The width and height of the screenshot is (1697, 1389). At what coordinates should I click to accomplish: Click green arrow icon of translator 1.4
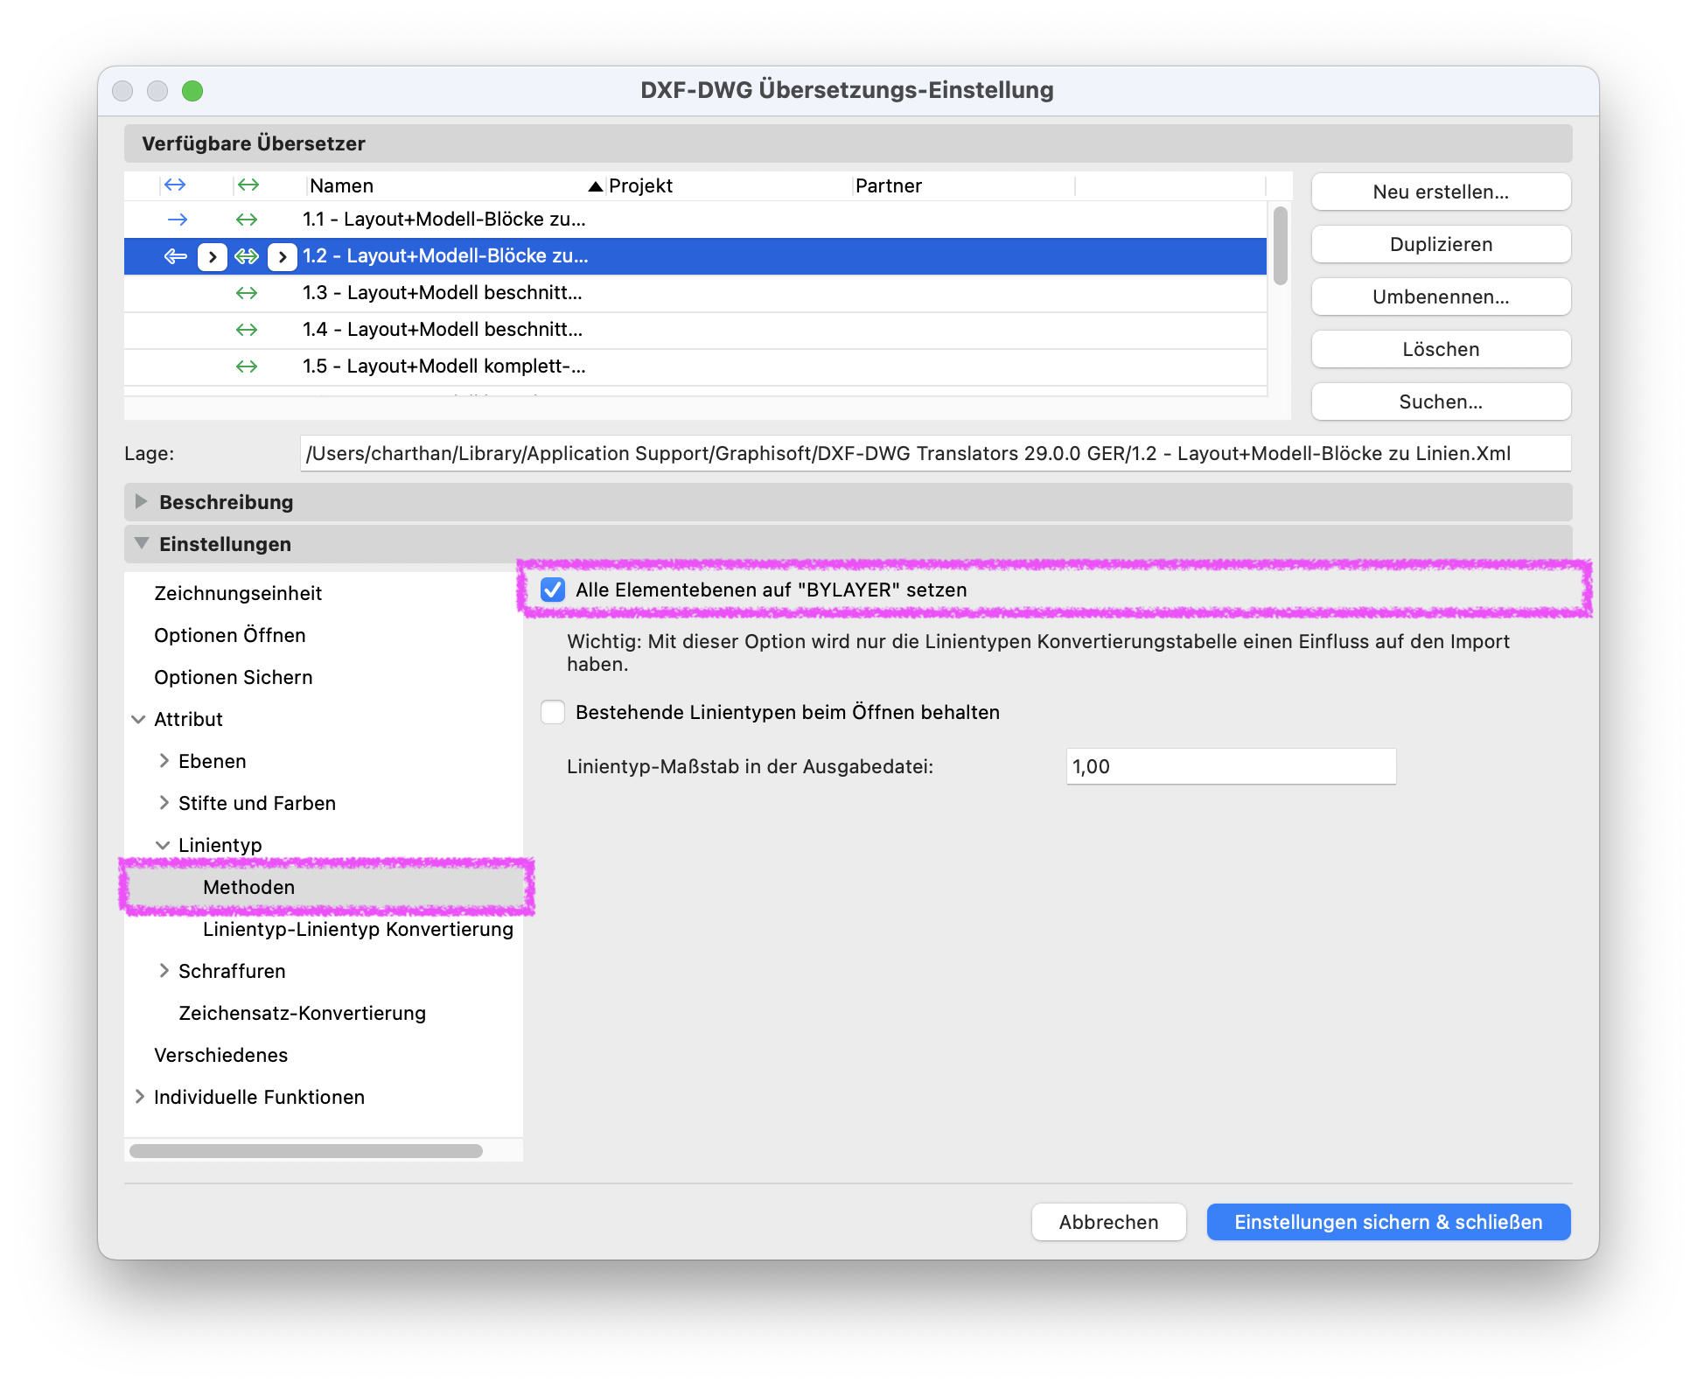[247, 330]
